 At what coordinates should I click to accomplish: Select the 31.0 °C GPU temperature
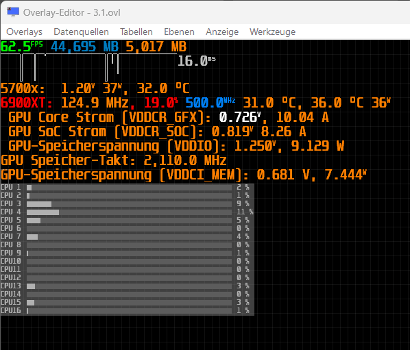coord(269,103)
